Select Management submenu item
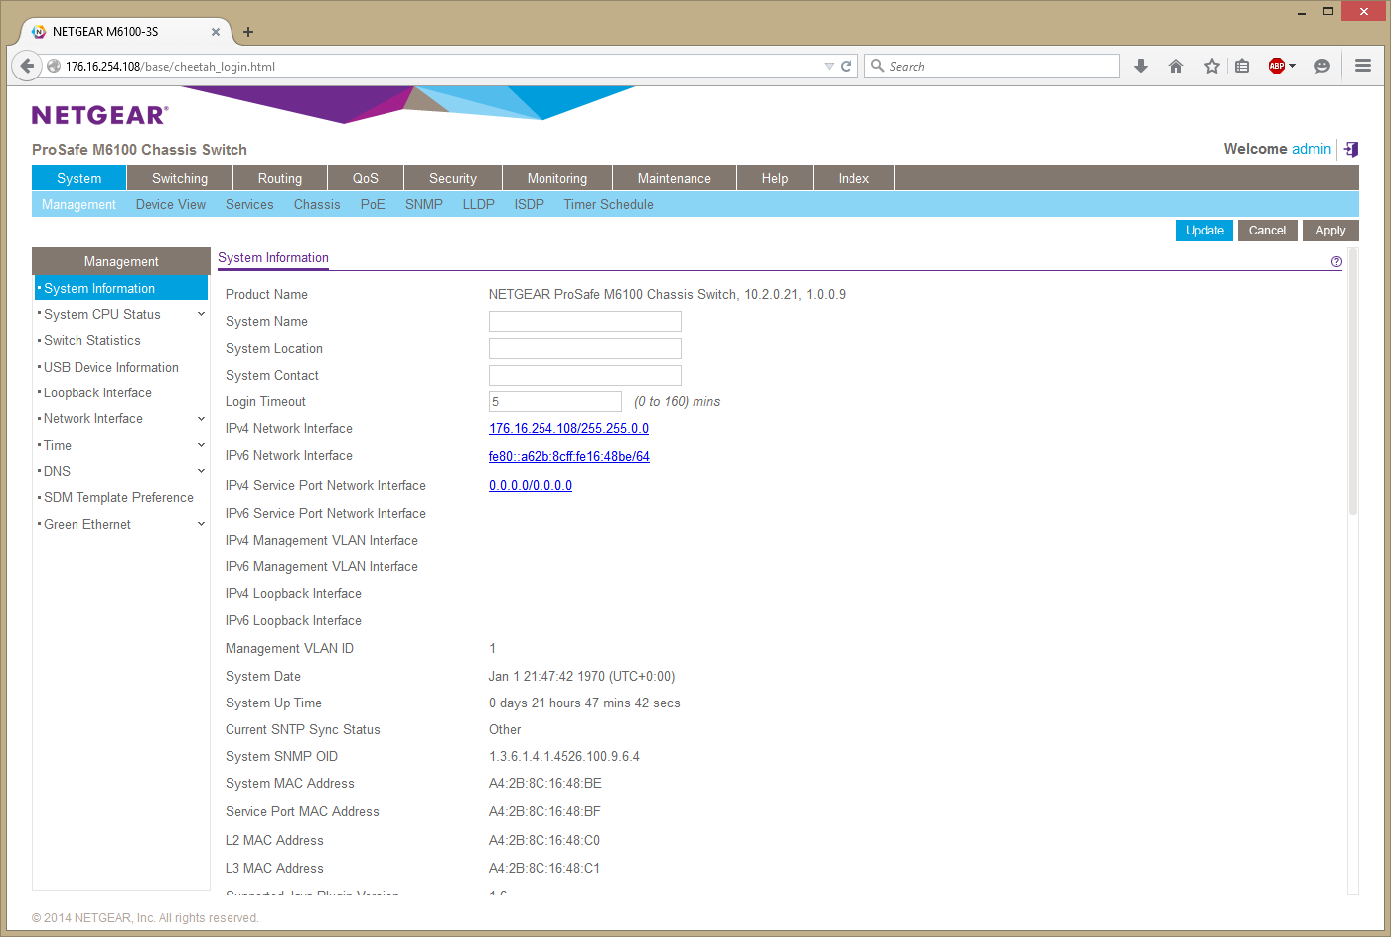Image resolution: width=1391 pixels, height=937 pixels. click(x=78, y=204)
